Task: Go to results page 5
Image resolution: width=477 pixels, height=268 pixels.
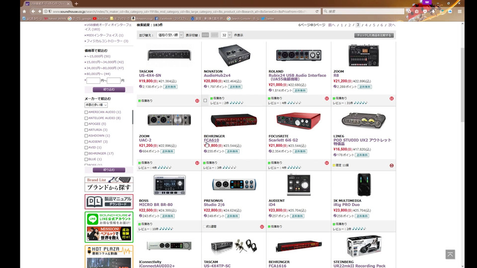Action: [374, 25]
